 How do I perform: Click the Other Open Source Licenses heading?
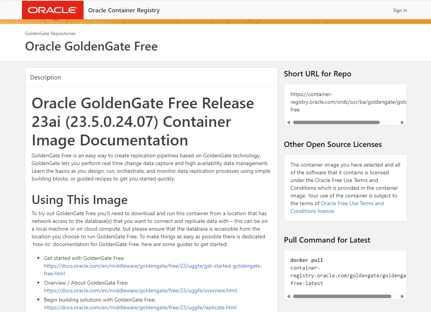(x=332, y=144)
